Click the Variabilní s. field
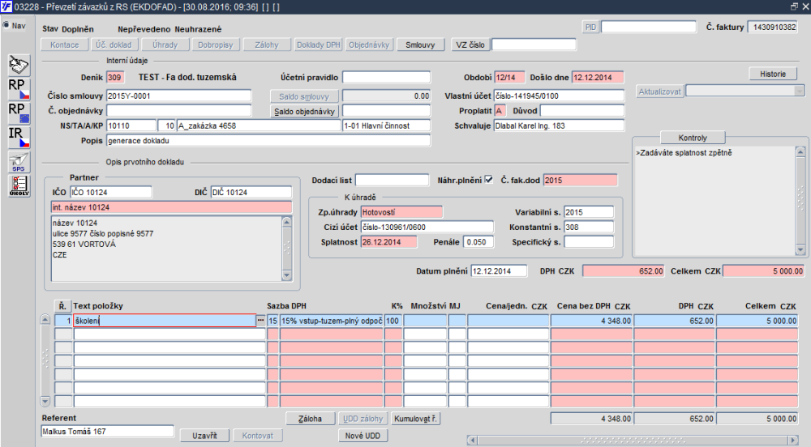Screen dimensions: 811x447 pyautogui.click(x=589, y=212)
